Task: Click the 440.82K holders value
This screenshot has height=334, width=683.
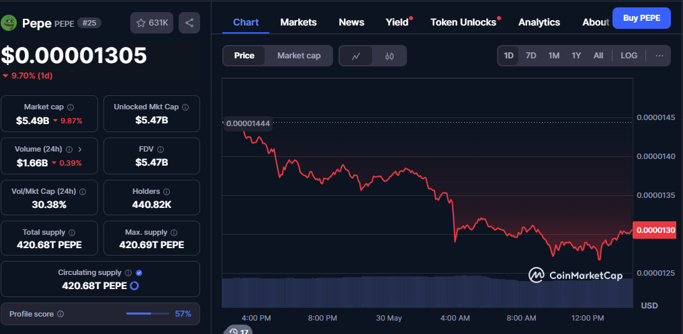Action: 152,205
